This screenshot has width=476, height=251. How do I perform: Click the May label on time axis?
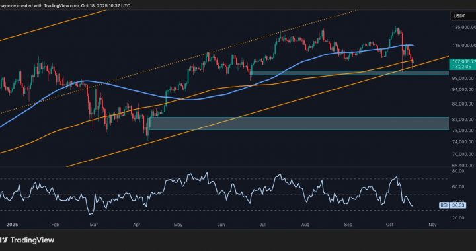[178, 225]
